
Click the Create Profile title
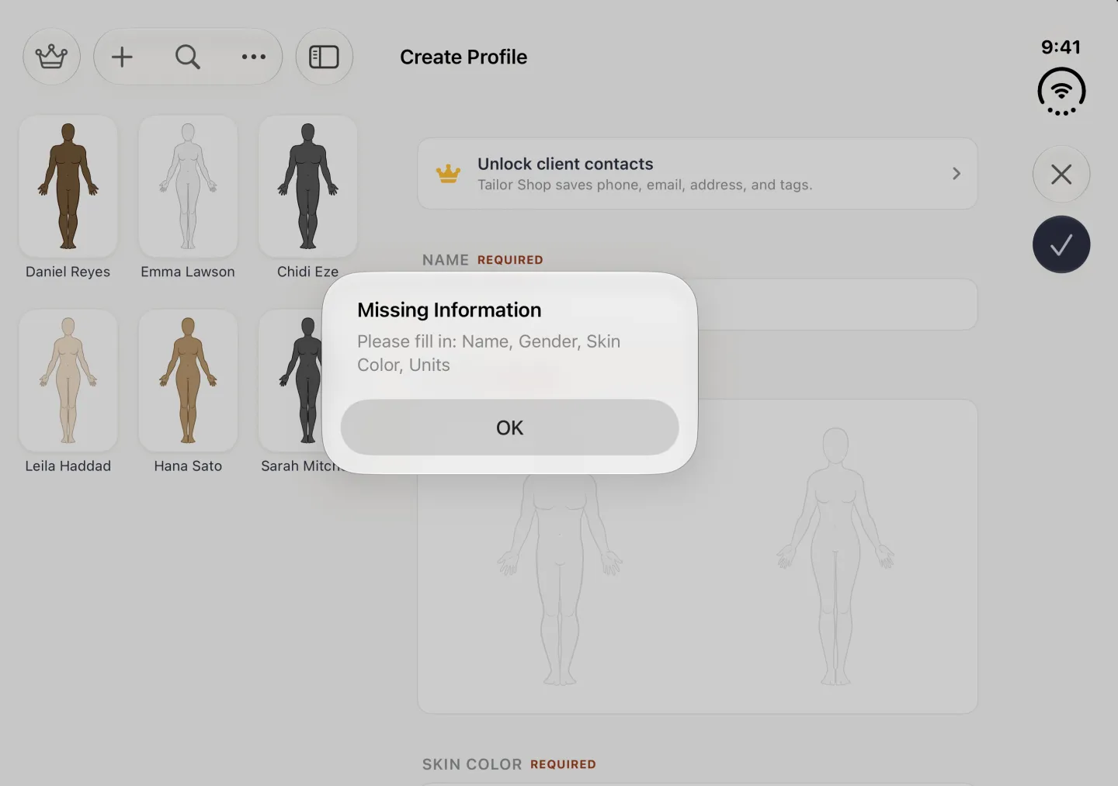tap(464, 57)
